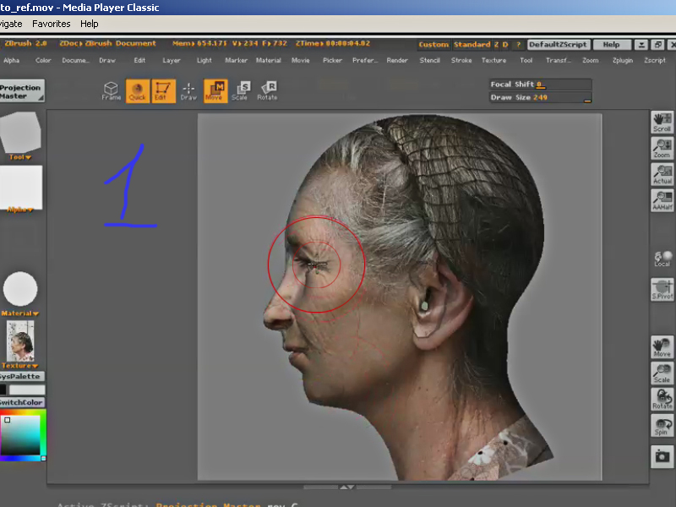Open the Material picker dropdown
Image resolution: width=676 pixels, height=507 pixels.
point(20,313)
